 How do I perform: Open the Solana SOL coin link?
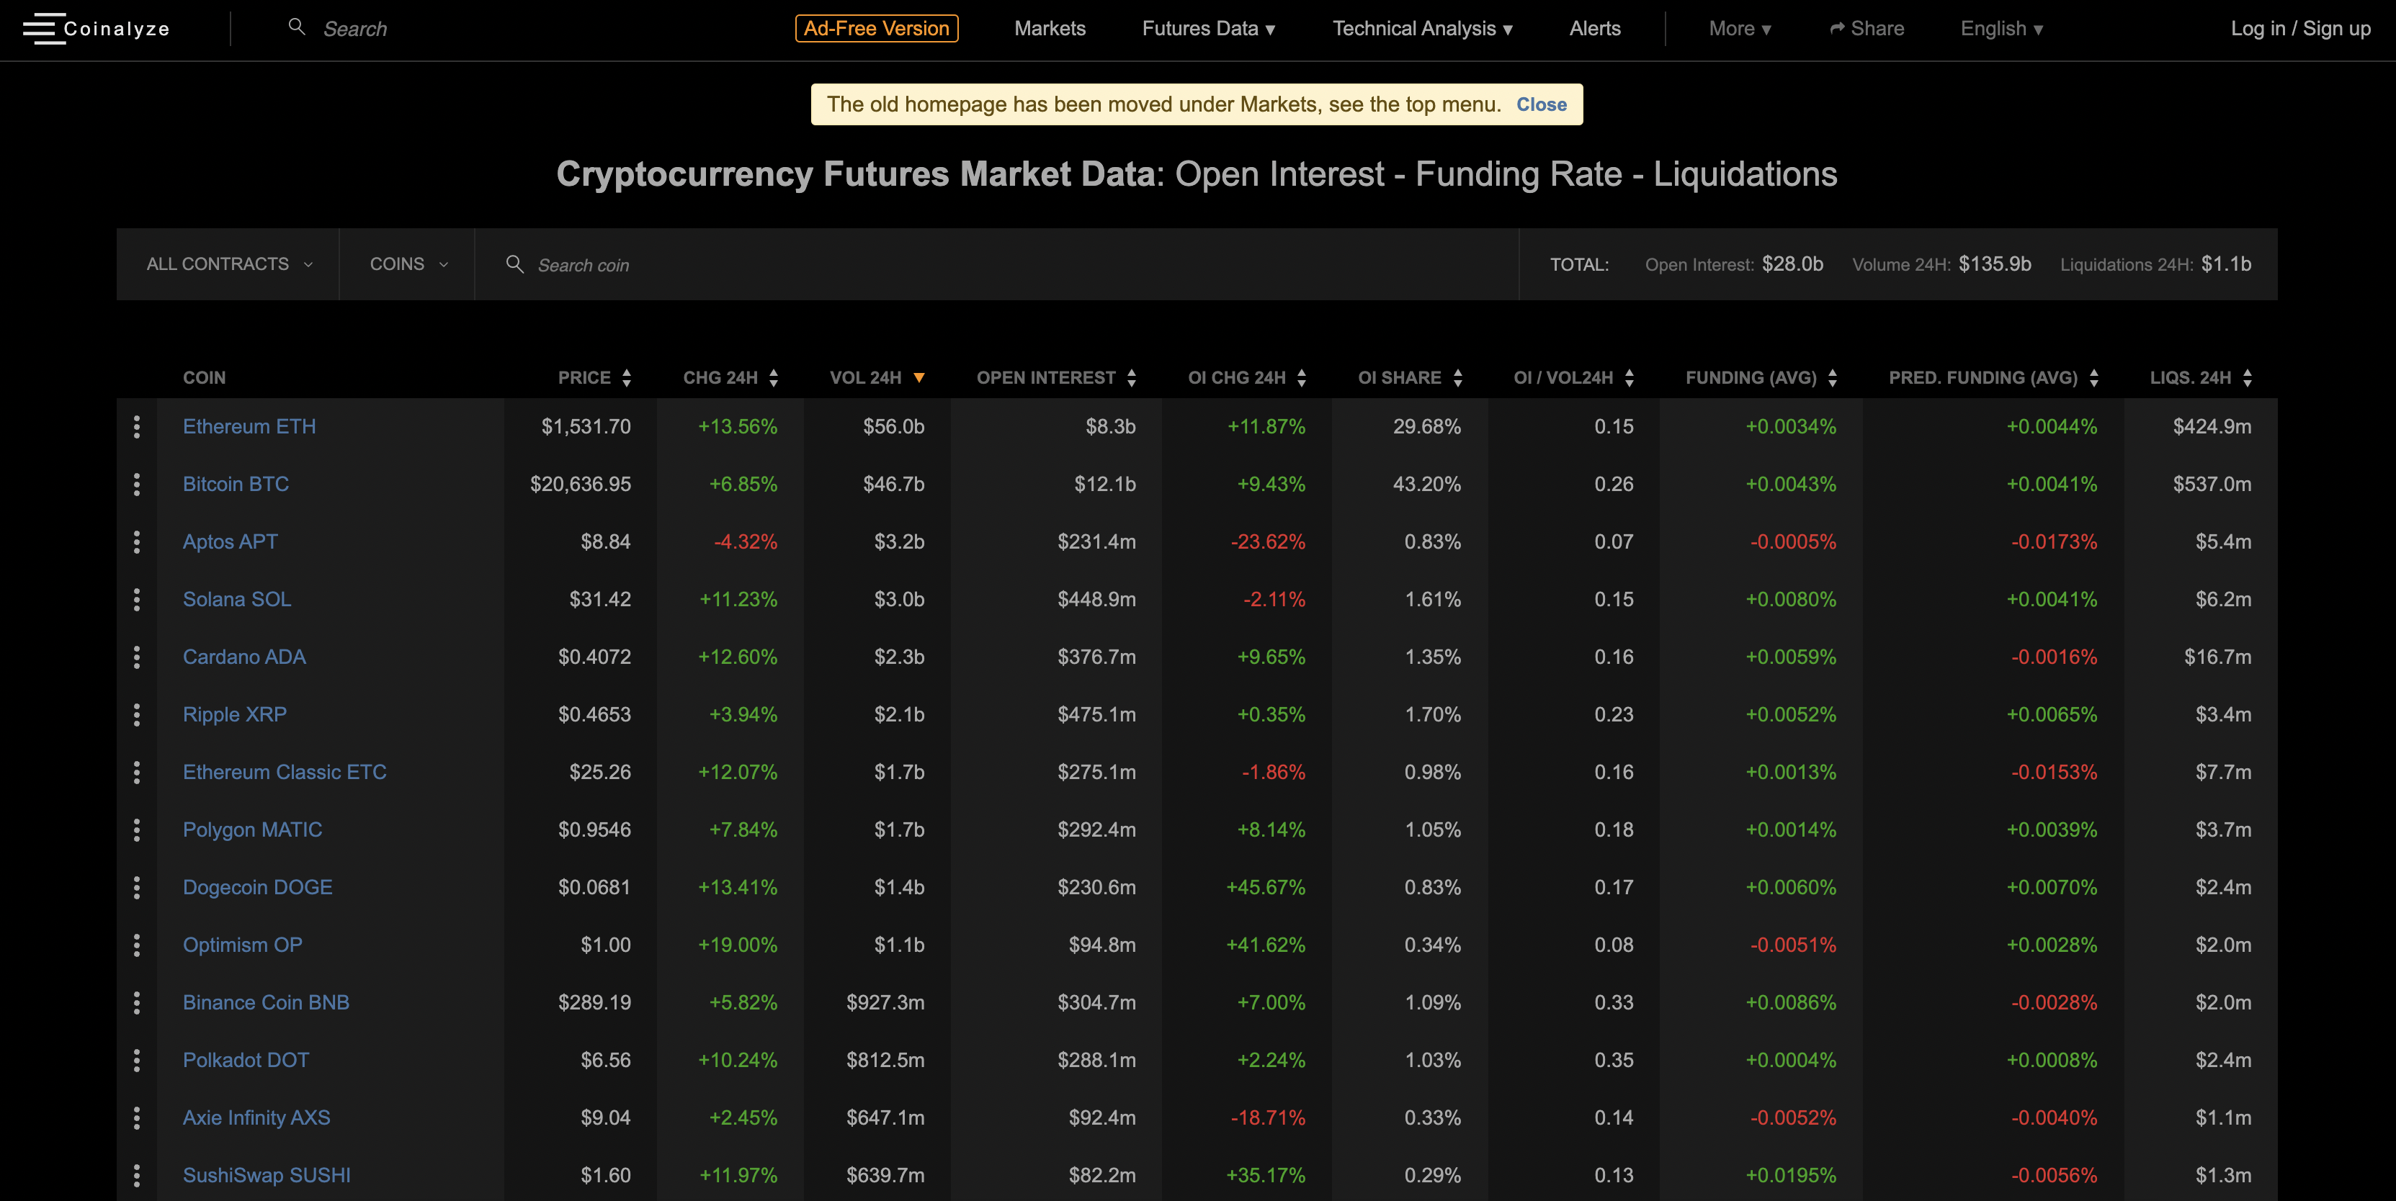point(237,600)
